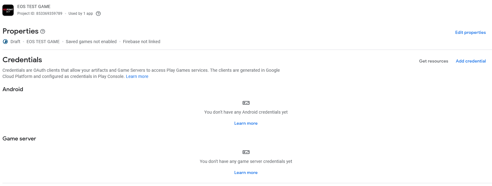The image size is (492, 186).
Task: Click the gamepad icon in the Android credentials section
Action: (246, 103)
